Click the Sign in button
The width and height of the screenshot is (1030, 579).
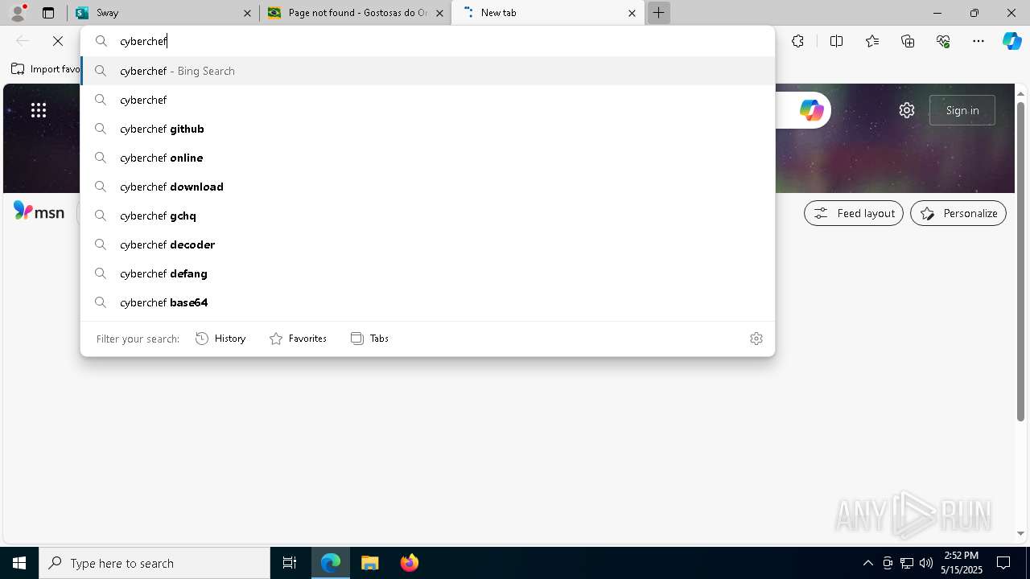point(962,110)
